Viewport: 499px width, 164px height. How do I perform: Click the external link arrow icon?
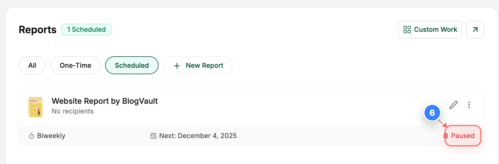click(x=475, y=29)
